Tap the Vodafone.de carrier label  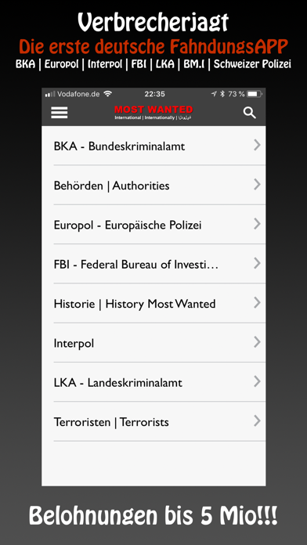click(78, 94)
